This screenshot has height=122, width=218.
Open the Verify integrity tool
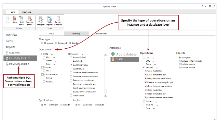click(x=41, y=18)
